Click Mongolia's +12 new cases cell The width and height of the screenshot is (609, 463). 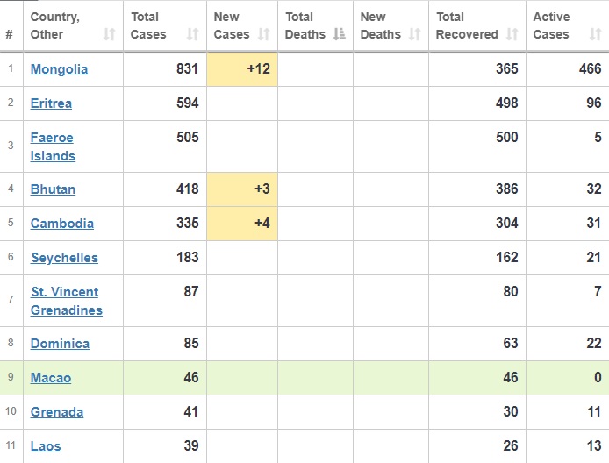242,69
